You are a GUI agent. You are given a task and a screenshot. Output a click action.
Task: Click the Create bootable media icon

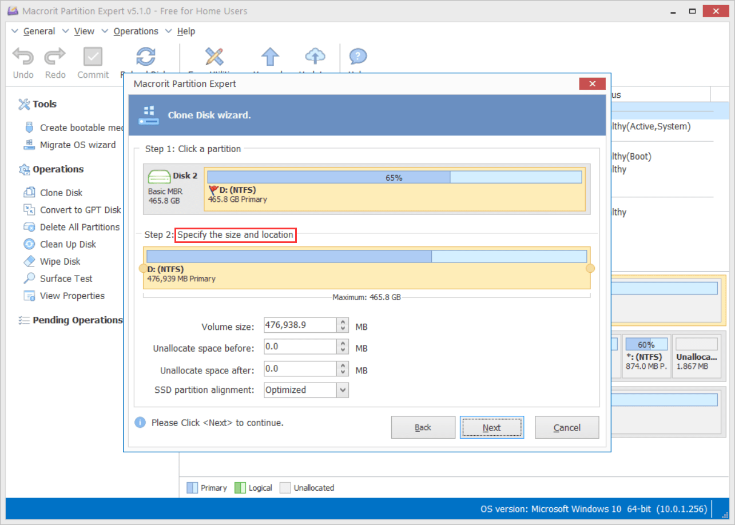coord(29,128)
